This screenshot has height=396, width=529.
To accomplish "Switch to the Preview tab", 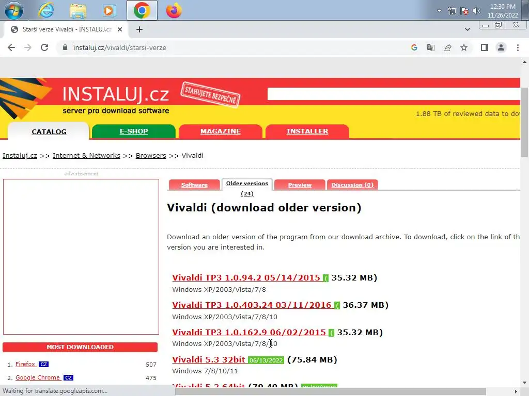I will [300, 185].
